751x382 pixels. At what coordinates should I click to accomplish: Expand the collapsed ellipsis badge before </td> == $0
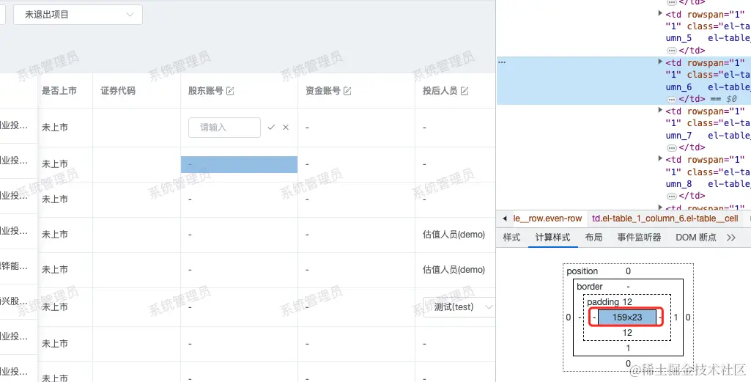coord(671,99)
